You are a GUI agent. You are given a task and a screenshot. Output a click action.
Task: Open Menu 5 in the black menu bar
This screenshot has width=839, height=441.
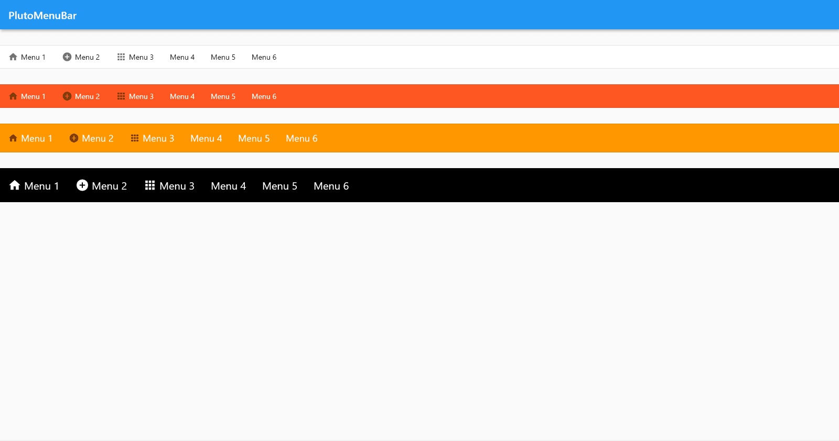[x=279, y=186]
